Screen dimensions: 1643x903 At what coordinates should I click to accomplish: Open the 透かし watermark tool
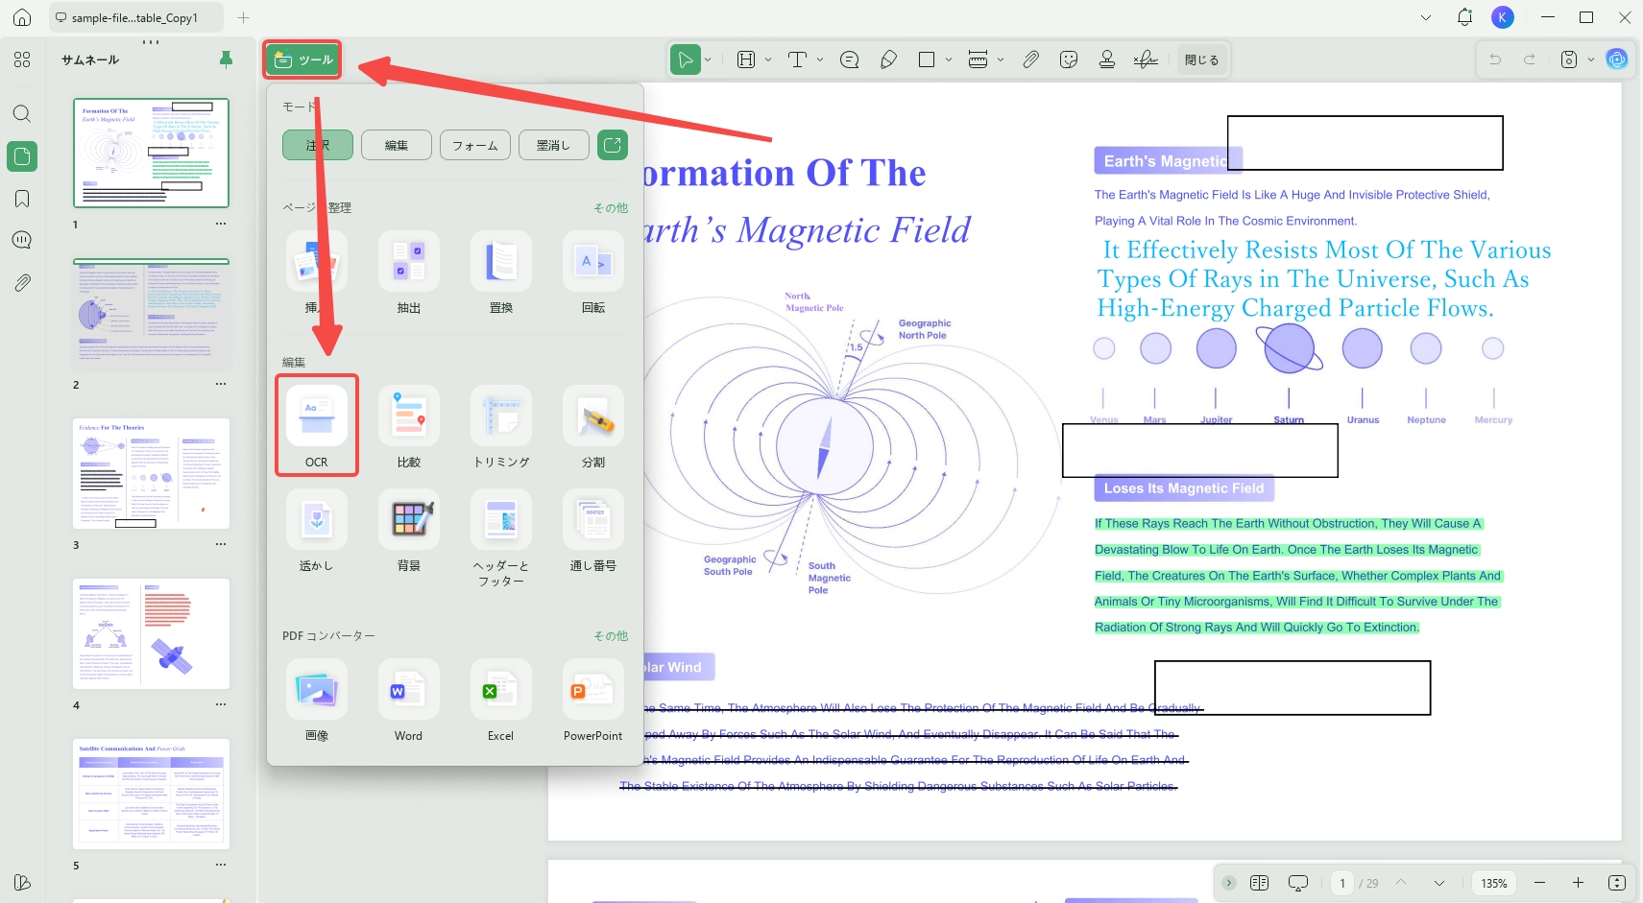[317, 531]
